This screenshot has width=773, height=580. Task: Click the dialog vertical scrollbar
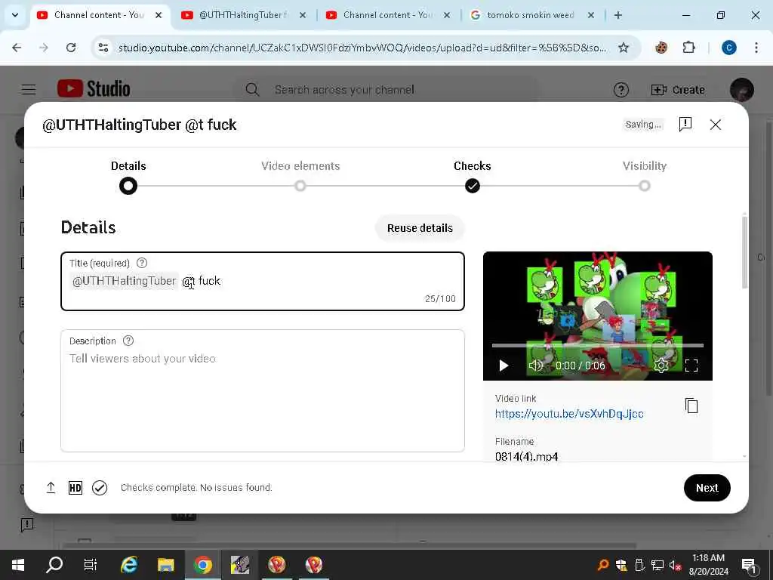point(744,251)
